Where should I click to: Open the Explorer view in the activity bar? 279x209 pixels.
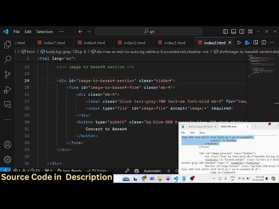point(7,44)
